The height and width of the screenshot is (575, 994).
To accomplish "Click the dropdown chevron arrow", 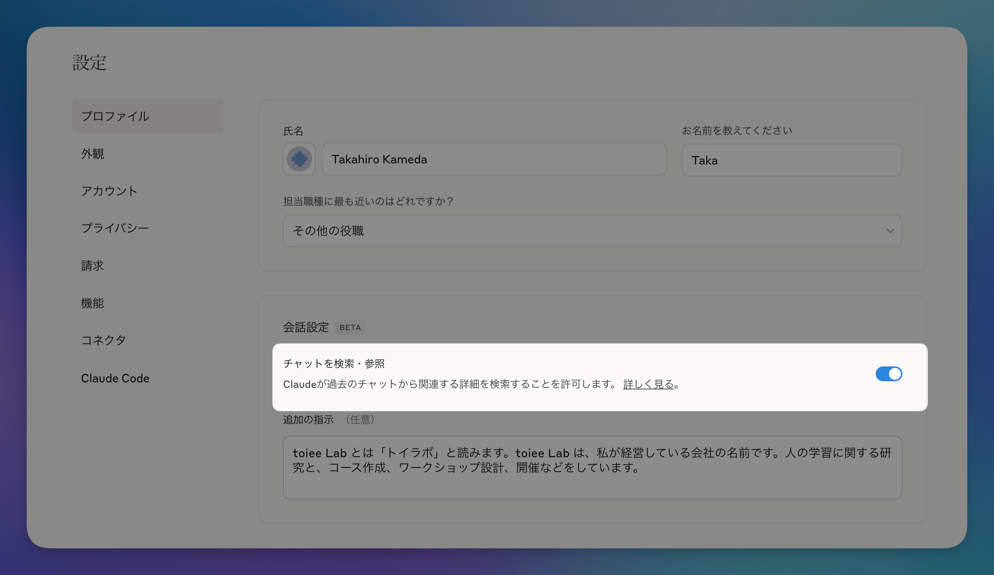I will (890, 231).
